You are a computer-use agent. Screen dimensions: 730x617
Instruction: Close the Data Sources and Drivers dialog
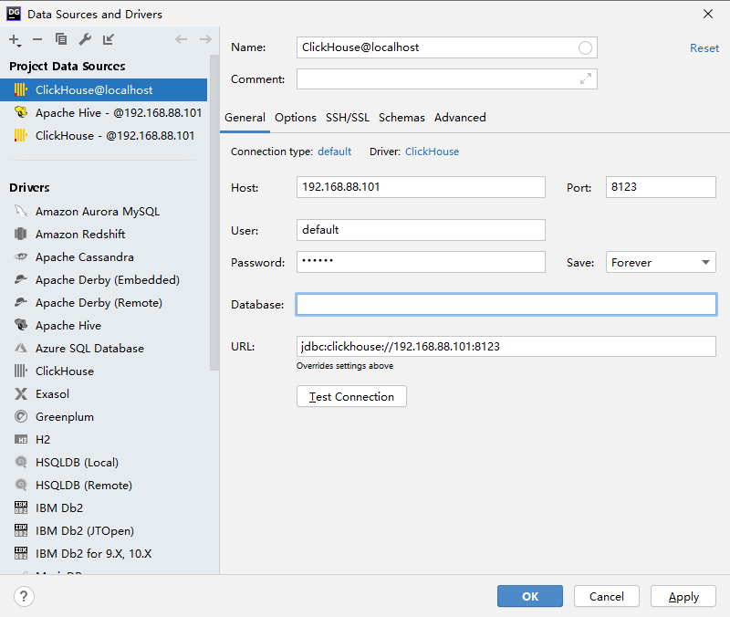(x=708, y=14)
